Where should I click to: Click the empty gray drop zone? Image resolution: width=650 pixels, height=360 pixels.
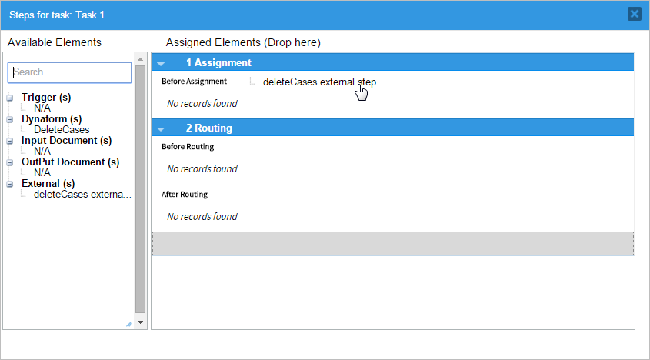coord(392,243)
